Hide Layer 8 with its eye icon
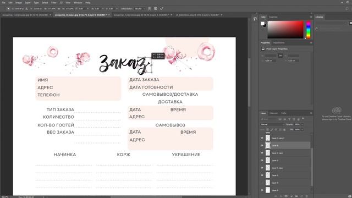 point(262,145)
